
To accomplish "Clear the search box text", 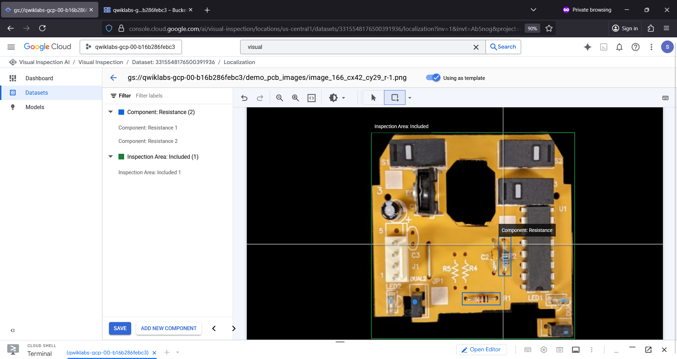I will (x=476, y=47).
